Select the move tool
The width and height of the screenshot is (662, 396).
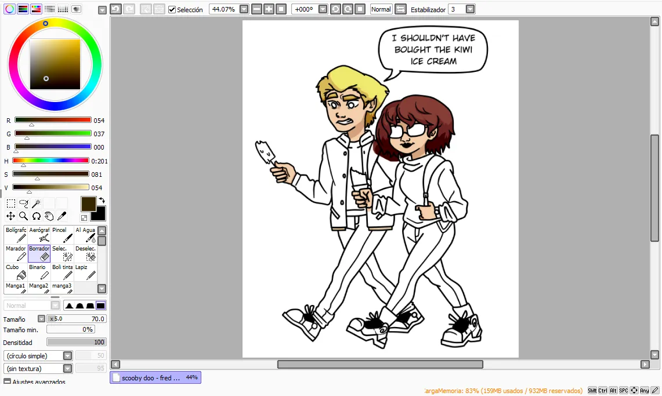click(x=10, y=216)
